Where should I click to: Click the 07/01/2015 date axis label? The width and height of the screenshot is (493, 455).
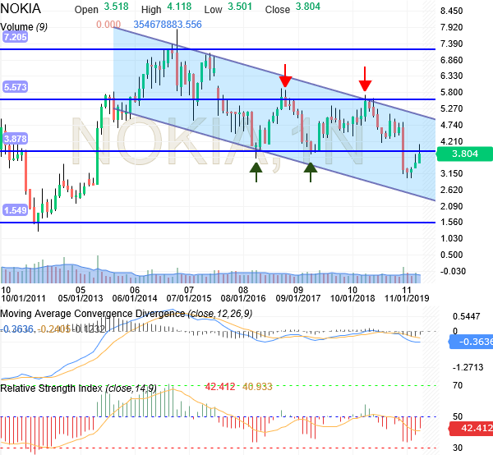point(189,298)
